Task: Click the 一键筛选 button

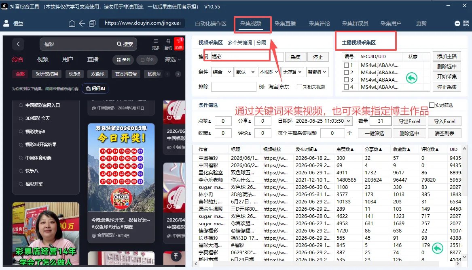Action: coord(375,133)
